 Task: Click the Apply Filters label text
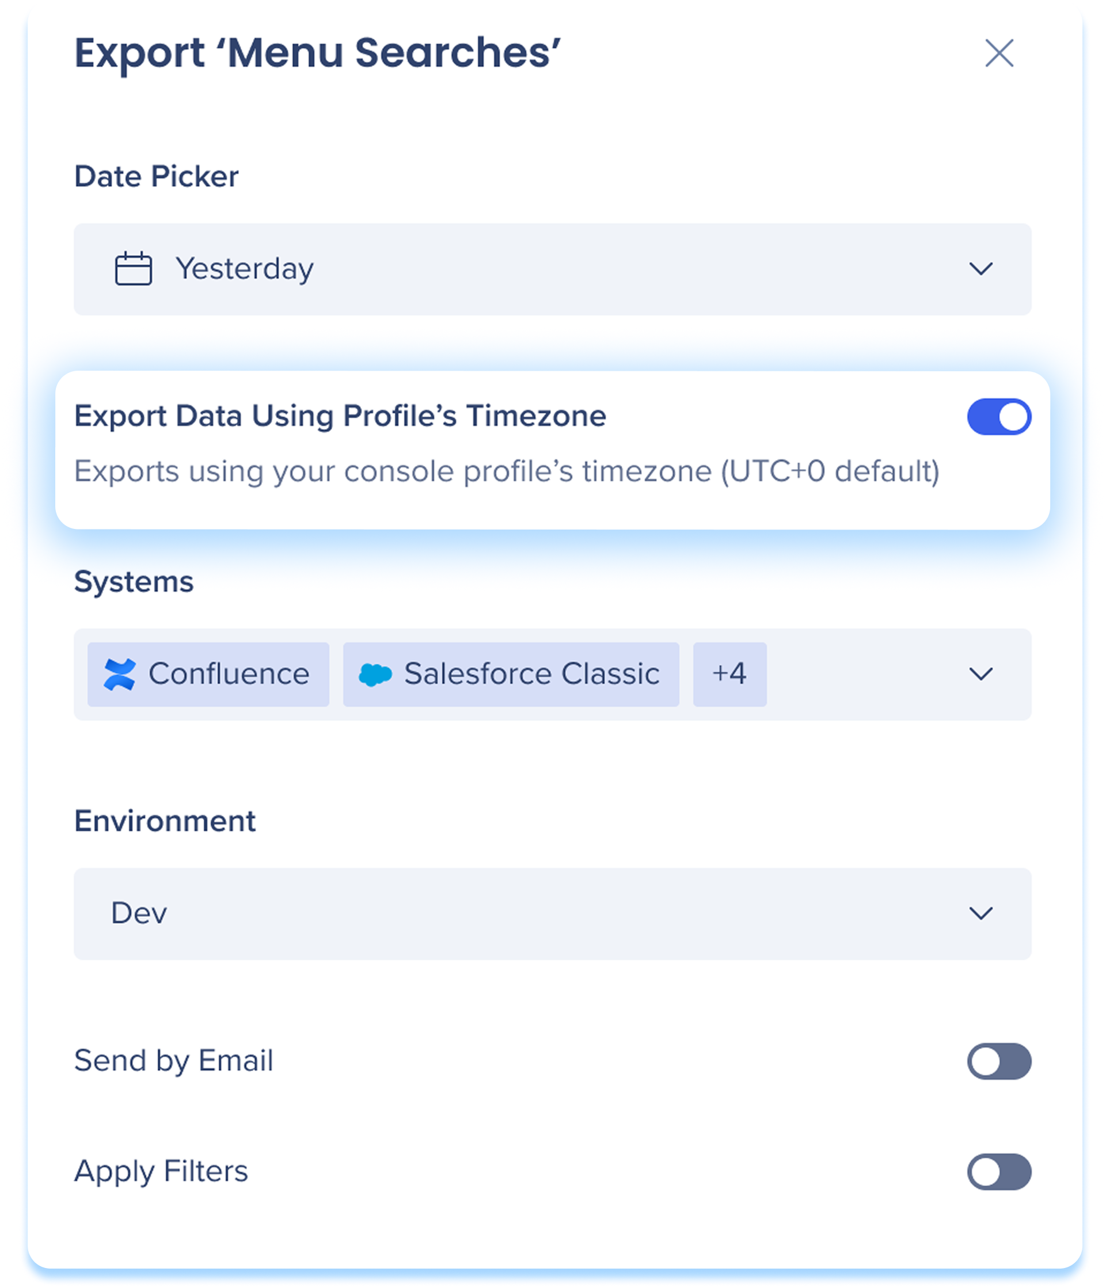(161, 1171)
